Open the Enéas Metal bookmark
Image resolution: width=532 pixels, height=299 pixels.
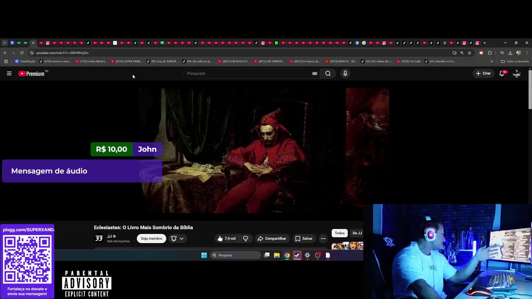[91, 61]
